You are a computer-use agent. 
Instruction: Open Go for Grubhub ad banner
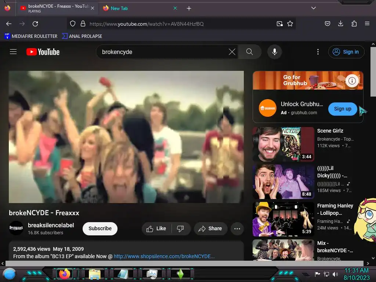pos(308,80)
